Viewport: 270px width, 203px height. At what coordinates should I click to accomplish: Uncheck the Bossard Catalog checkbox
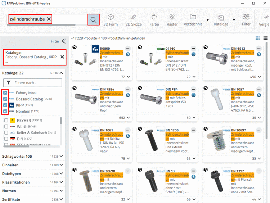click(5, 99)
